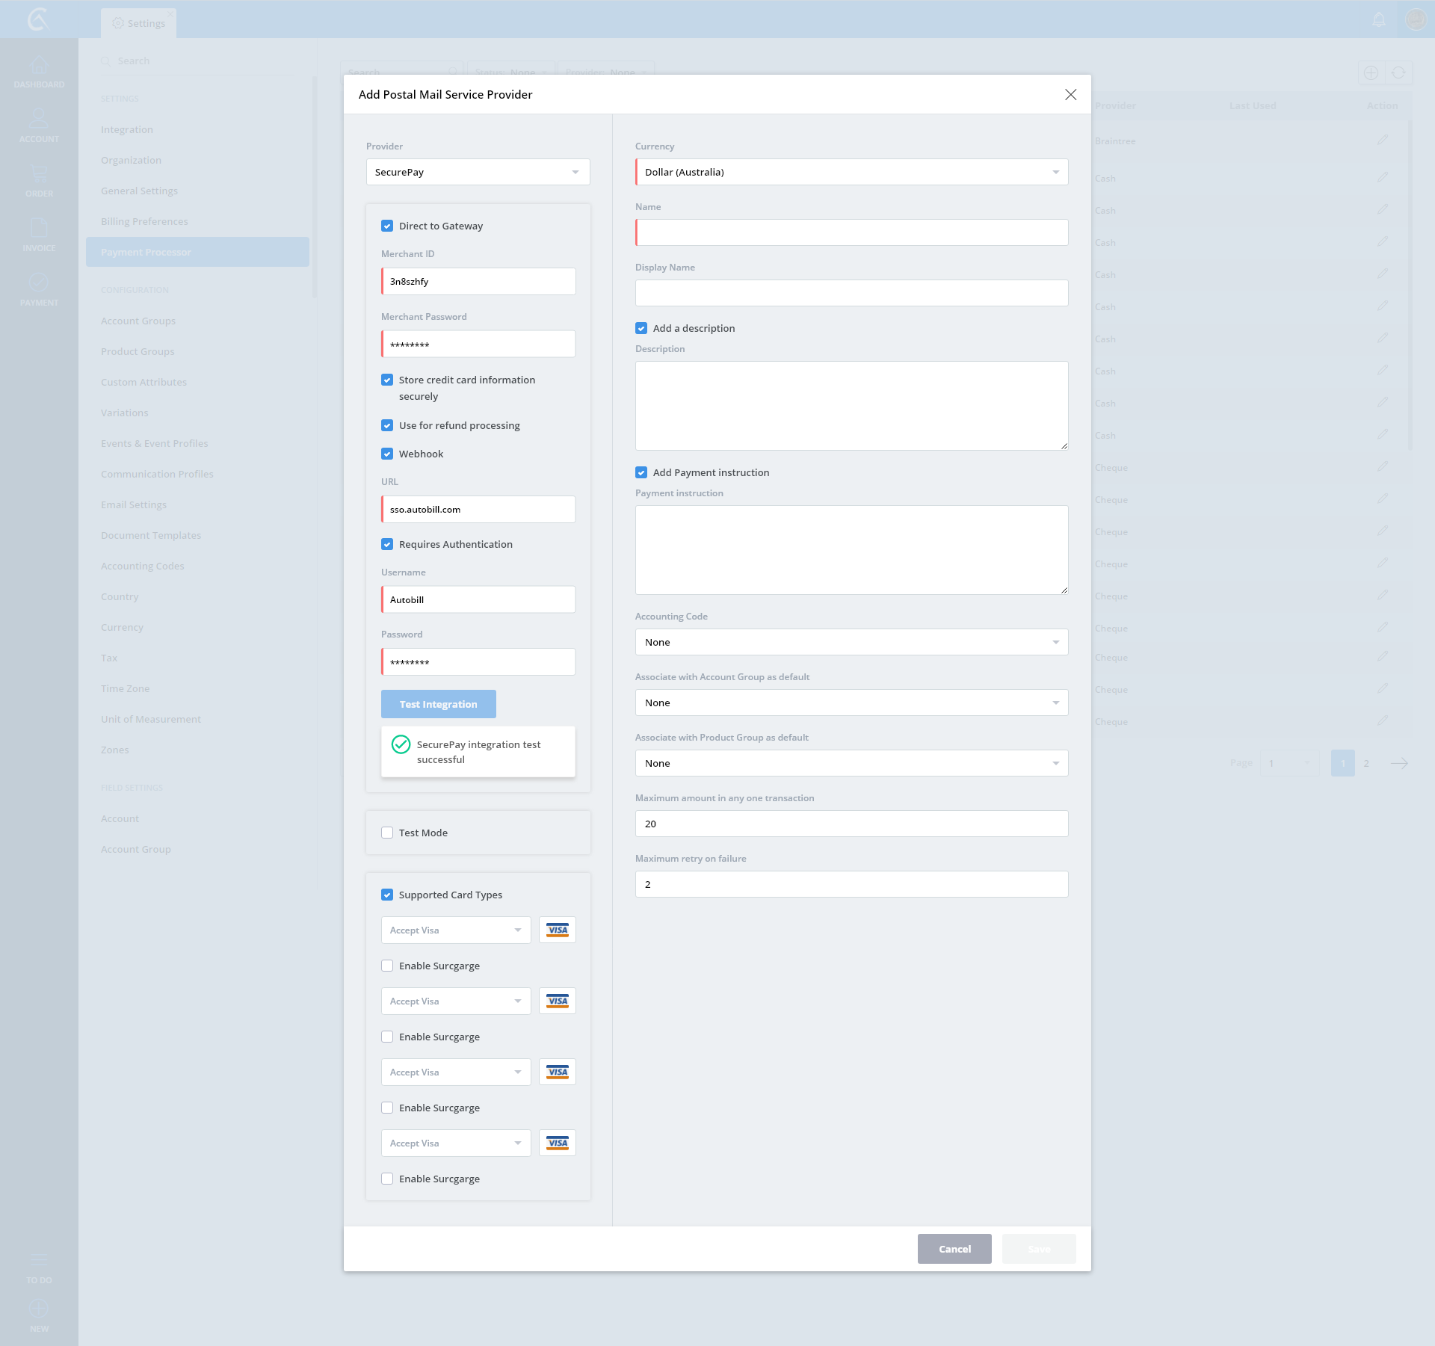The height and width of the screenshot is (1346, 1435).
Task: Select the Settings tab at top
Action: click(139, 23)
